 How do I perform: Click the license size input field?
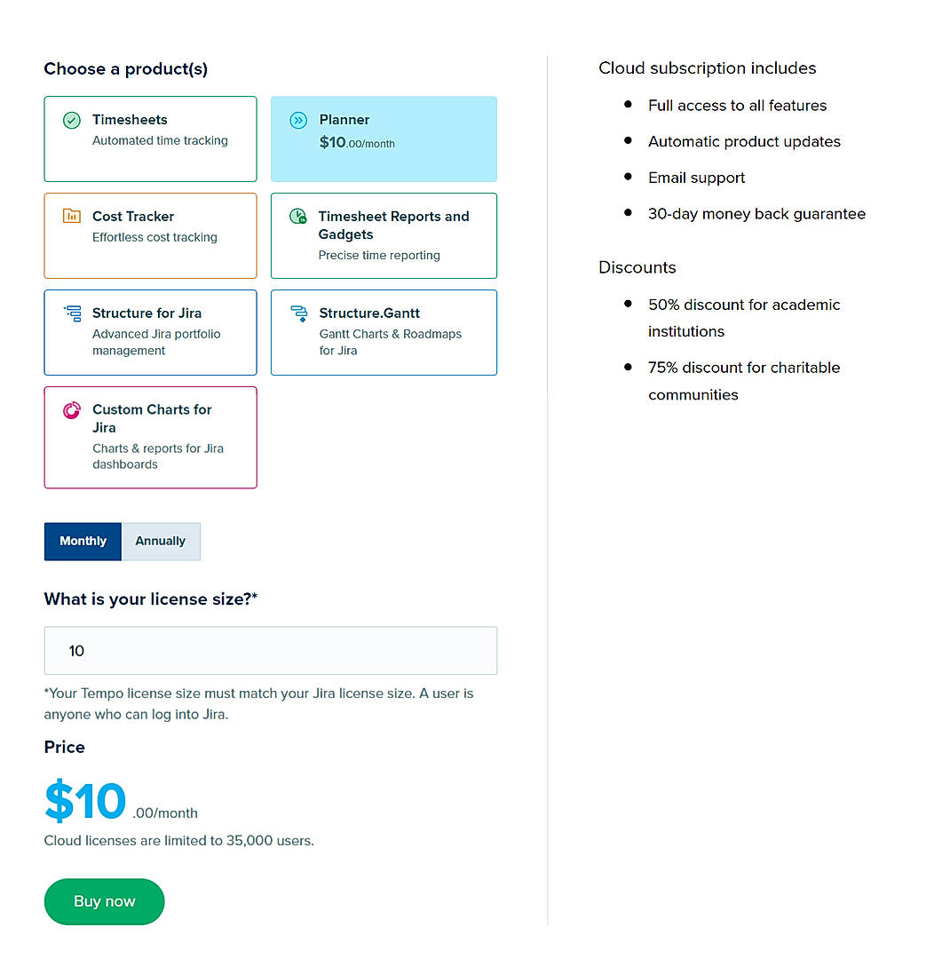click(270, 650)
